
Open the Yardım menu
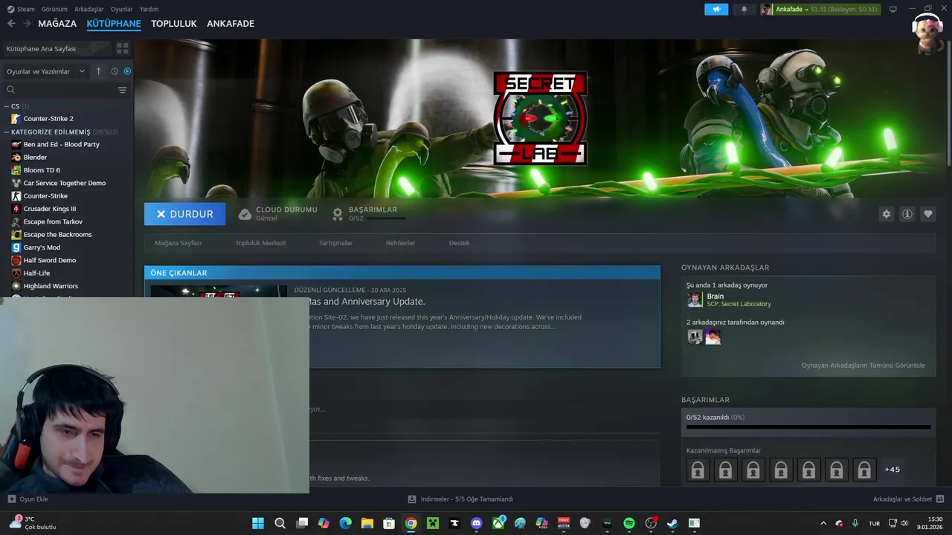[149, 9]
